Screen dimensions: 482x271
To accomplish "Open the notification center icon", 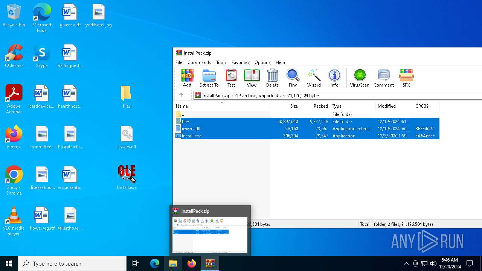I will click(x=470, y=263).
